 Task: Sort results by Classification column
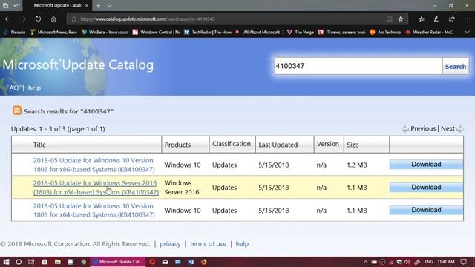[232, 144]
